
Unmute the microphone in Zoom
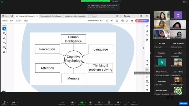[x=4, y=103]
